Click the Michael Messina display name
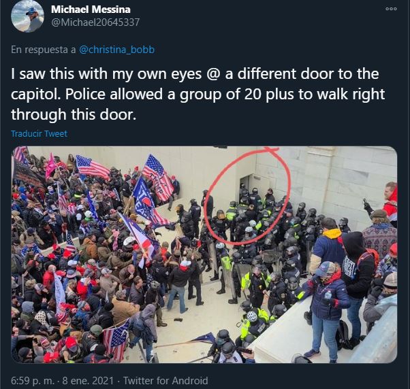Image resolution: width=410 pixels, height=389 pixels. point(91,10)
